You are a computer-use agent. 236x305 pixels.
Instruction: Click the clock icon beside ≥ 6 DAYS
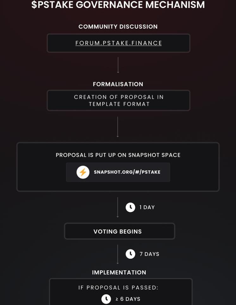click(106, 299)
